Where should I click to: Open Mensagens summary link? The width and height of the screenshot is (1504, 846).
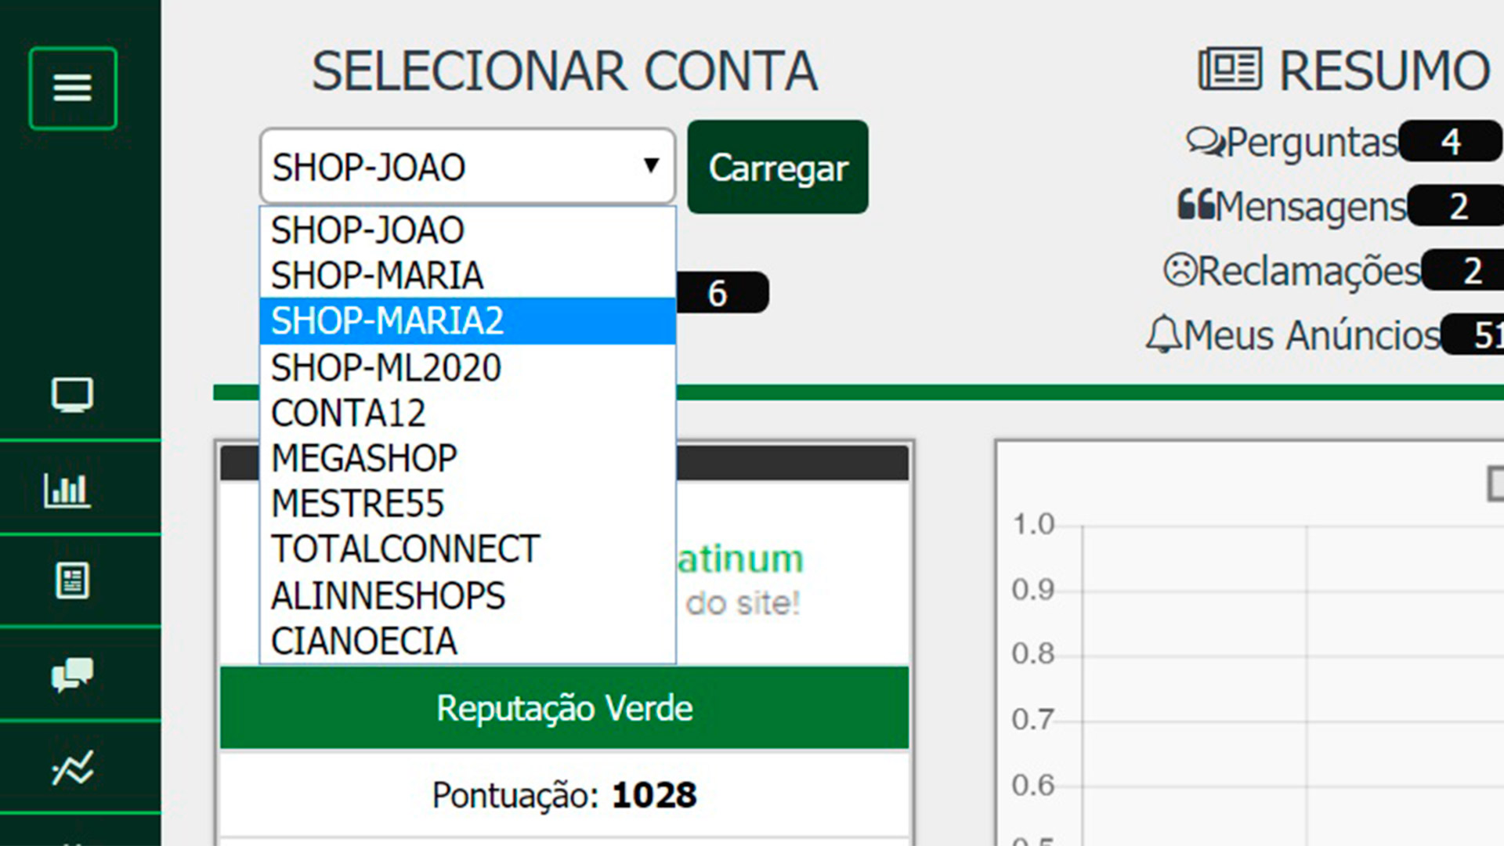1310,207
